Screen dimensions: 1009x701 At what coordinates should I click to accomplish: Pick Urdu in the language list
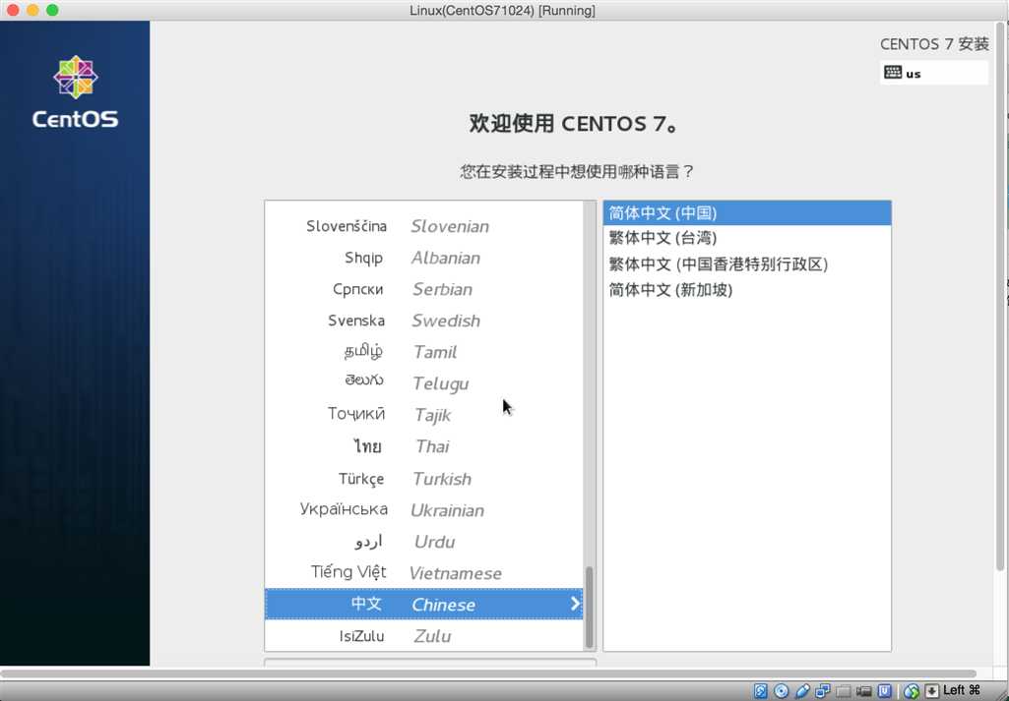pos(423,542)
